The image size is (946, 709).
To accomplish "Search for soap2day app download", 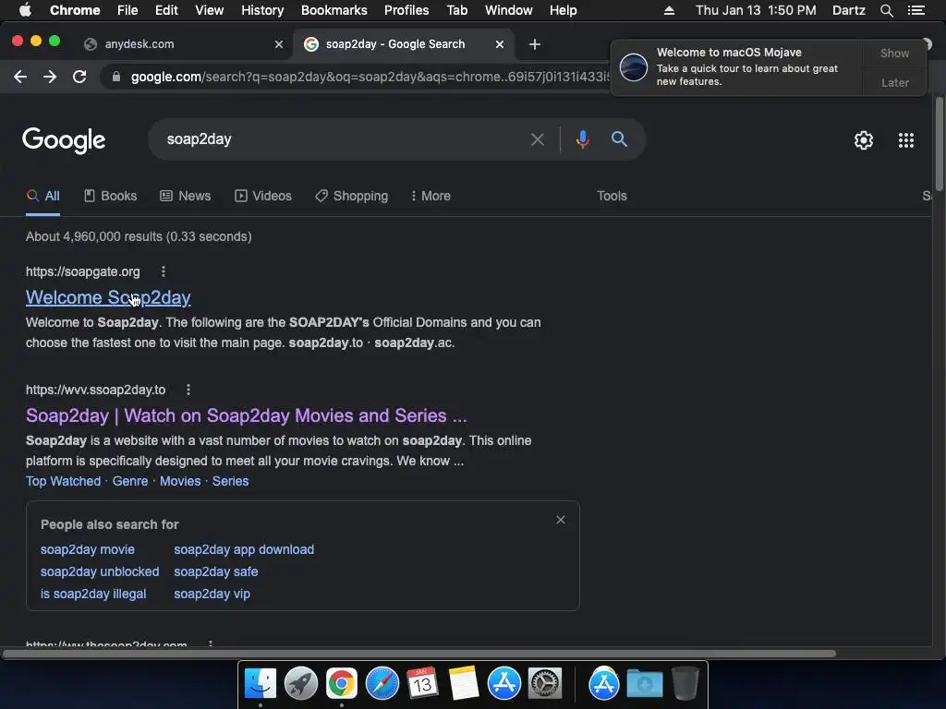I will [244, 549].
